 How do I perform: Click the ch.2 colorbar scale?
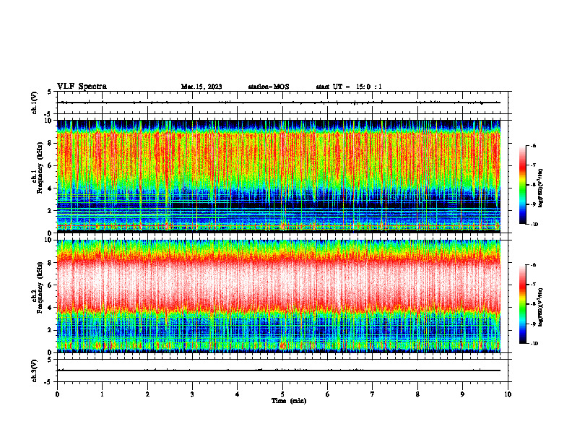coord(522,304)
